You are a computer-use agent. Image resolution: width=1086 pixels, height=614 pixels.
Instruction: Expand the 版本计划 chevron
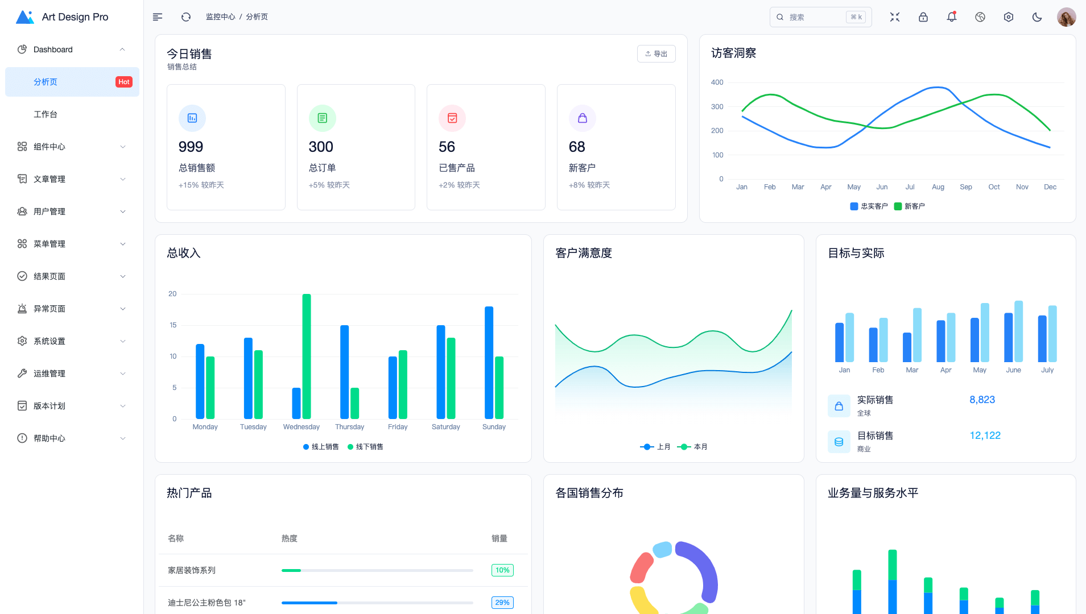pos(122,406)
